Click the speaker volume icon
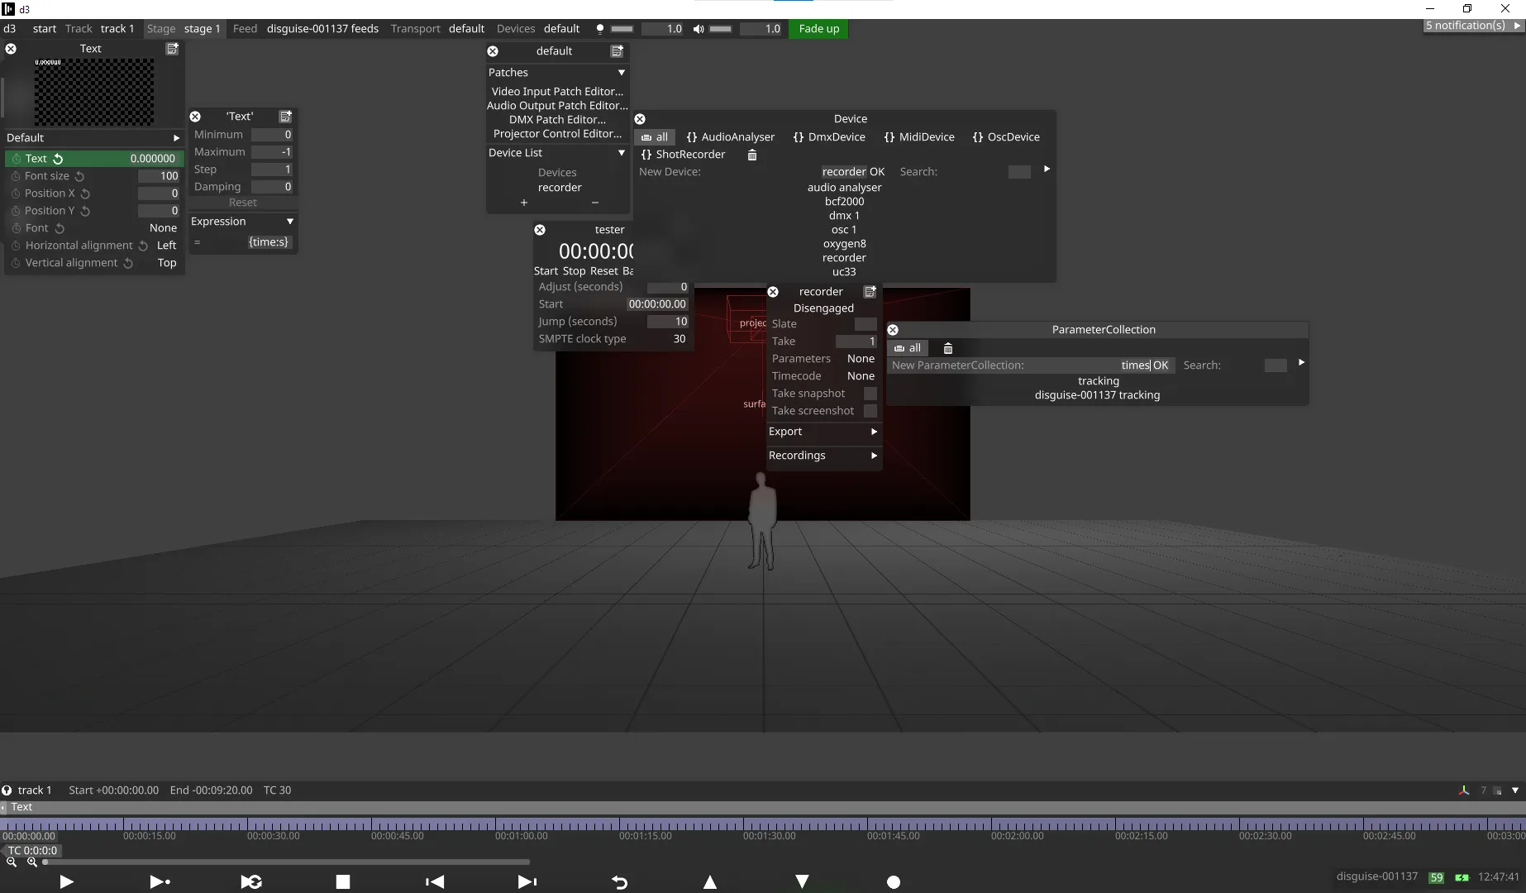This screenshot has height=893, width=1526. tap(699, 29)
